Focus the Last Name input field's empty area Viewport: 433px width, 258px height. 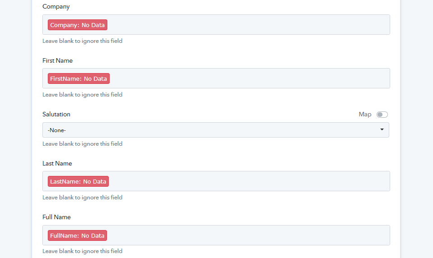click(x=249, y=181)
